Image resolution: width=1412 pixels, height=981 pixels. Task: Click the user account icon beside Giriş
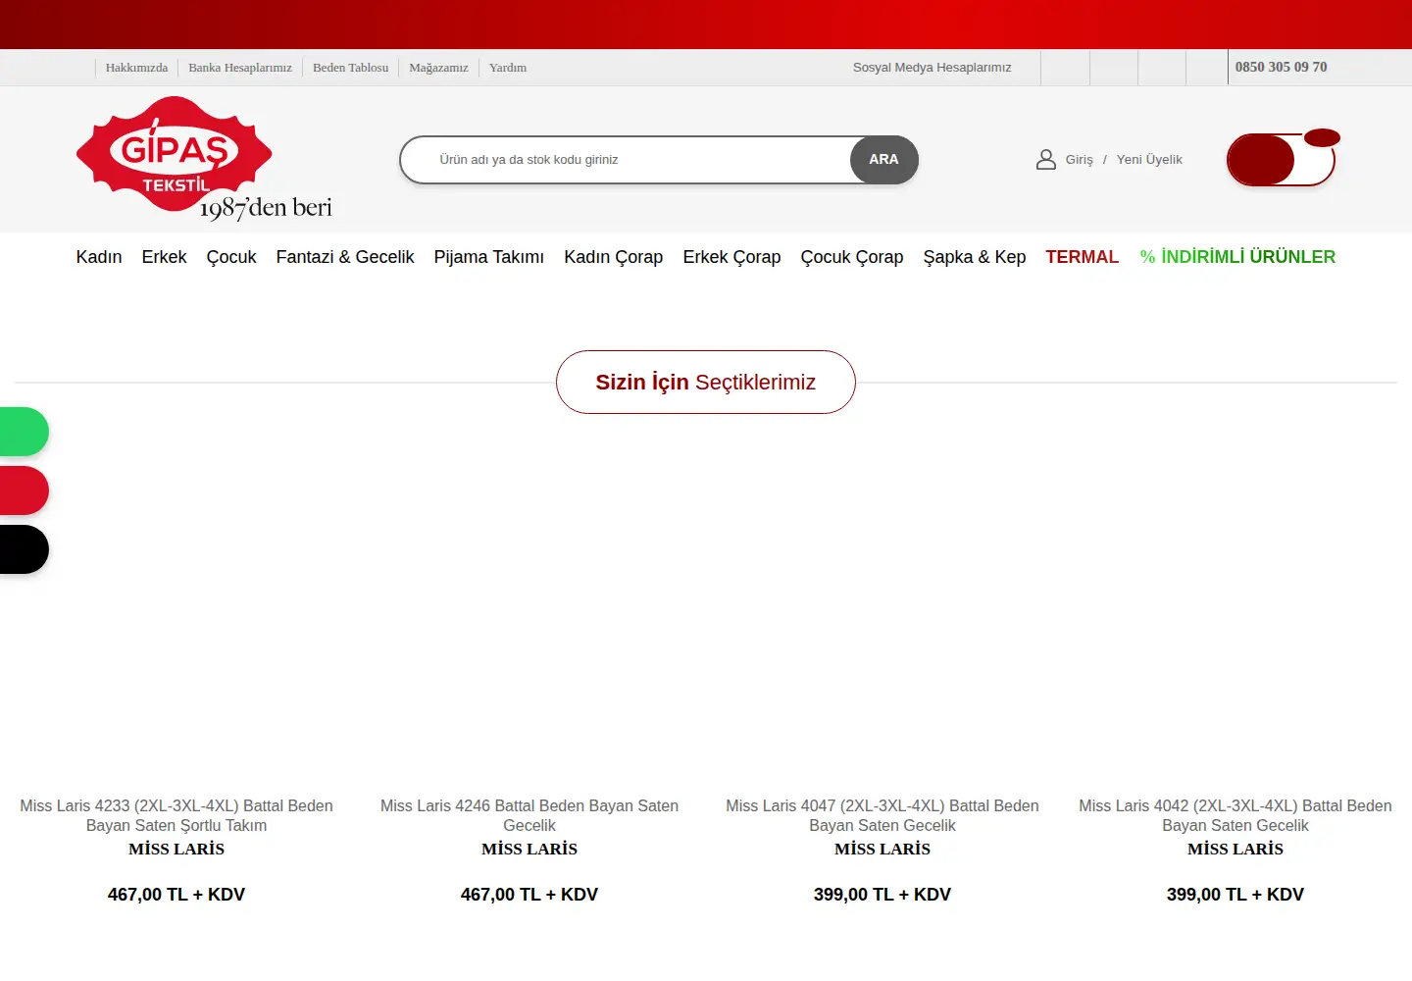click(1045, 159)
